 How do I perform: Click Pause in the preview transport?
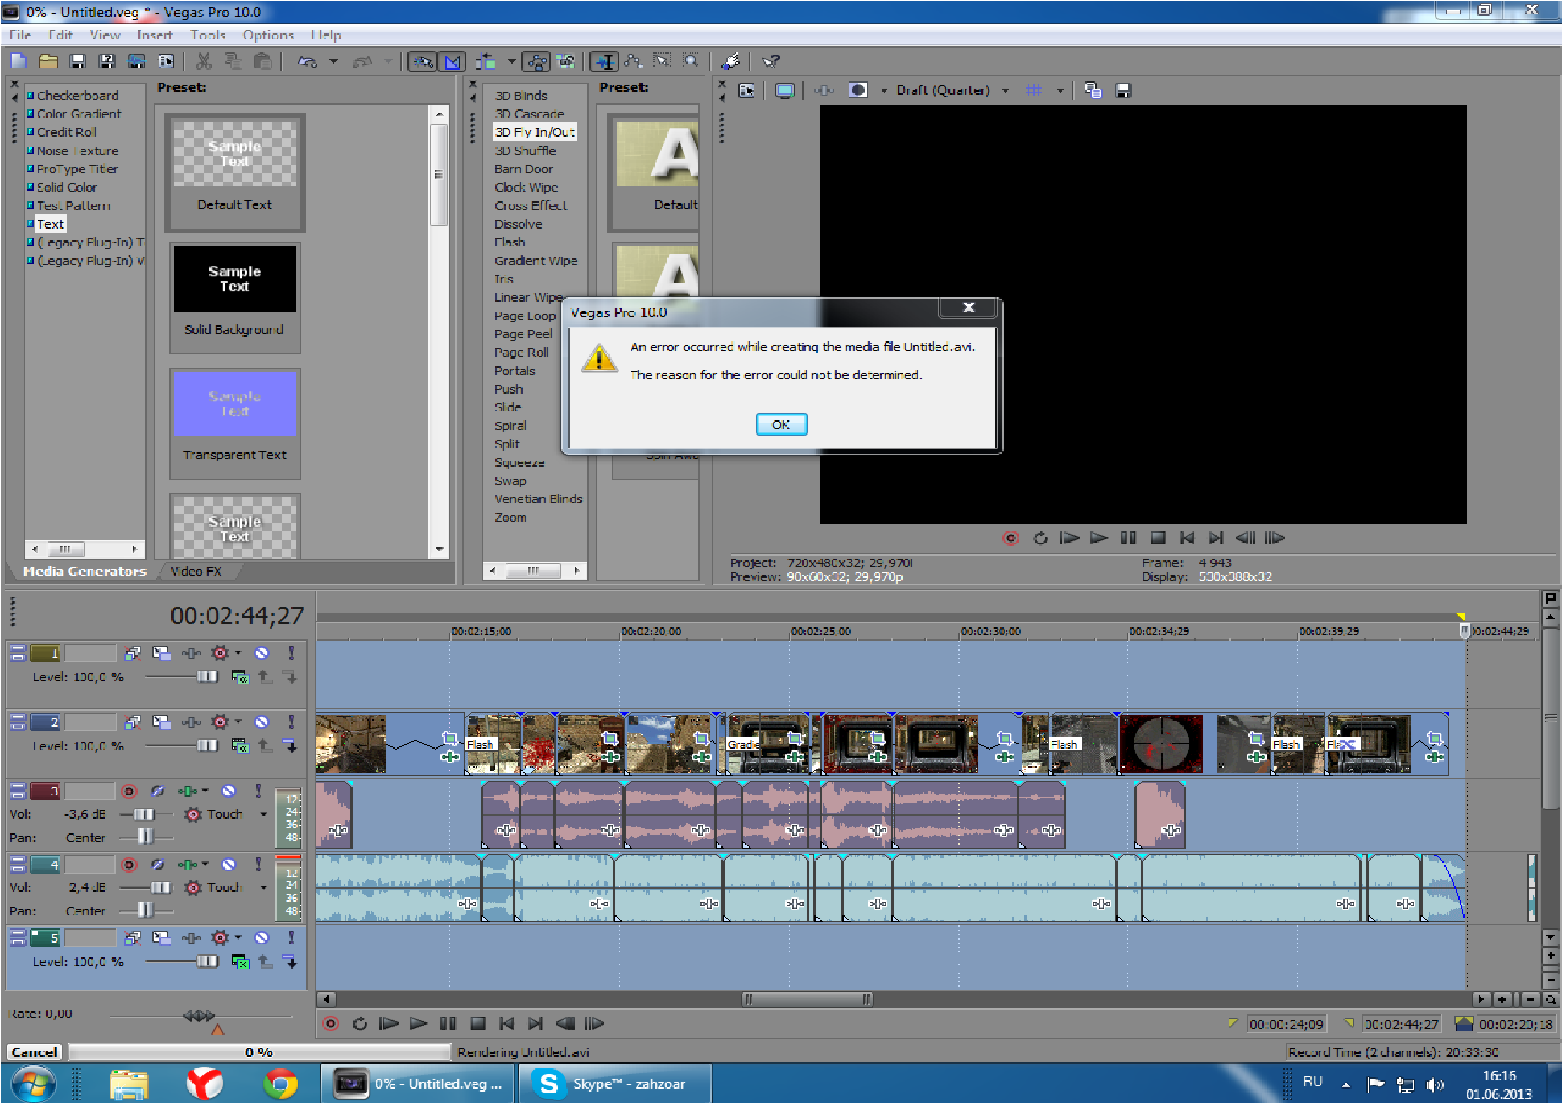pyautogui.click(x=1128, y=538)
